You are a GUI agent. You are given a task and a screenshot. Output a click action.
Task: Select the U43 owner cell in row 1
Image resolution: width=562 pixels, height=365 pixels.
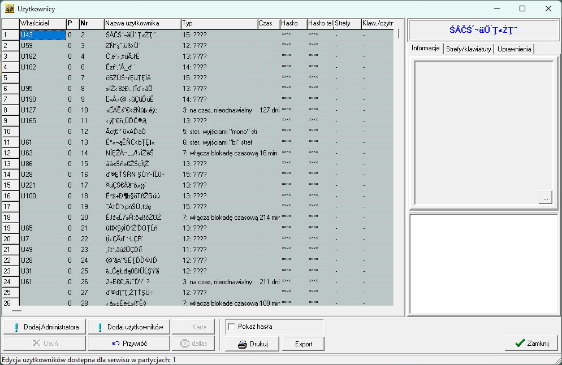tap(42, 35)
